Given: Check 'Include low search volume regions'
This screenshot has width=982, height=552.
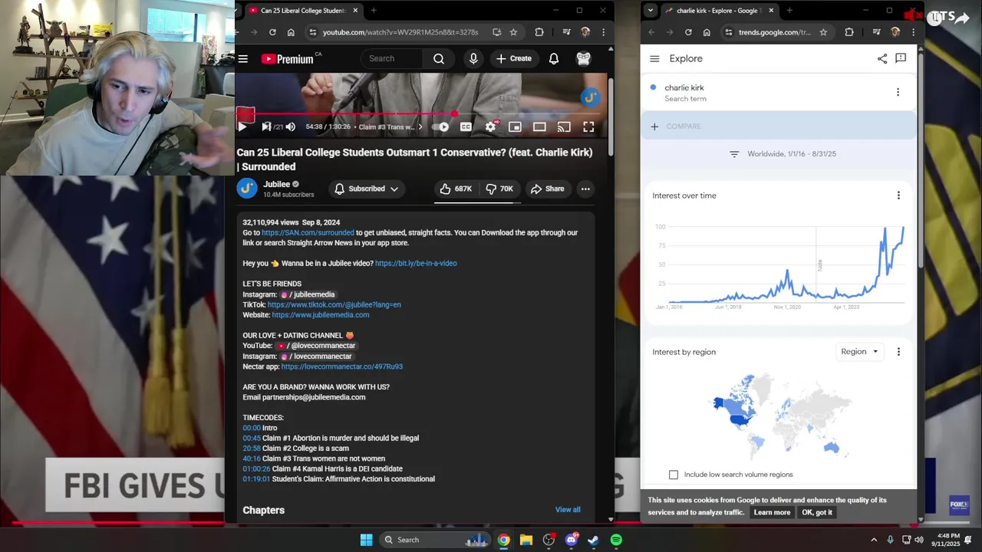Looking at the screenshot, I should point(674,475).
